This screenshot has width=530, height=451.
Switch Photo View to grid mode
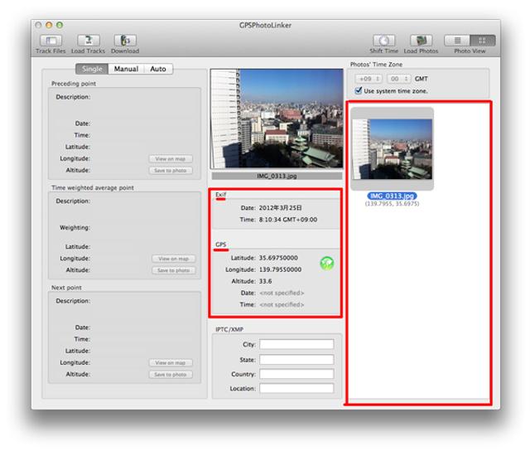(482, 40)
